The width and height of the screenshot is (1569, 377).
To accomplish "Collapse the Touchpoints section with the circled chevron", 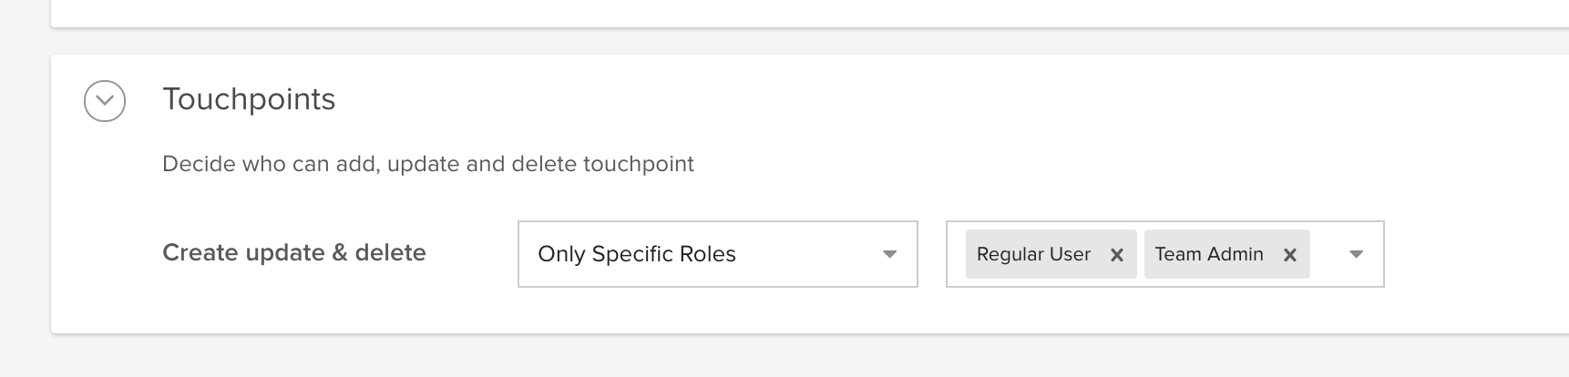I will tap(105, 100).
